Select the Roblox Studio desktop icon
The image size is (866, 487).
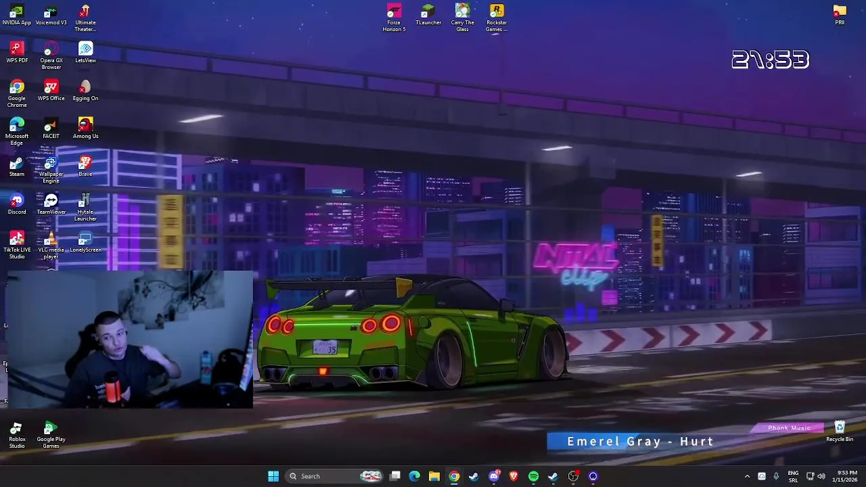(17, 435)
